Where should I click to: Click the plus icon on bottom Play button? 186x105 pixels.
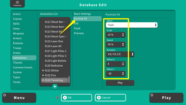tap(152, 95)
